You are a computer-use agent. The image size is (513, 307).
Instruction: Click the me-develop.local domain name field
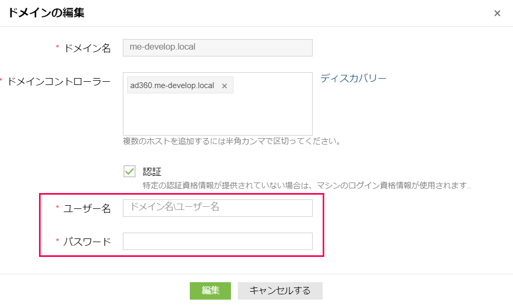pyautogui.click(x=217, y=47)
